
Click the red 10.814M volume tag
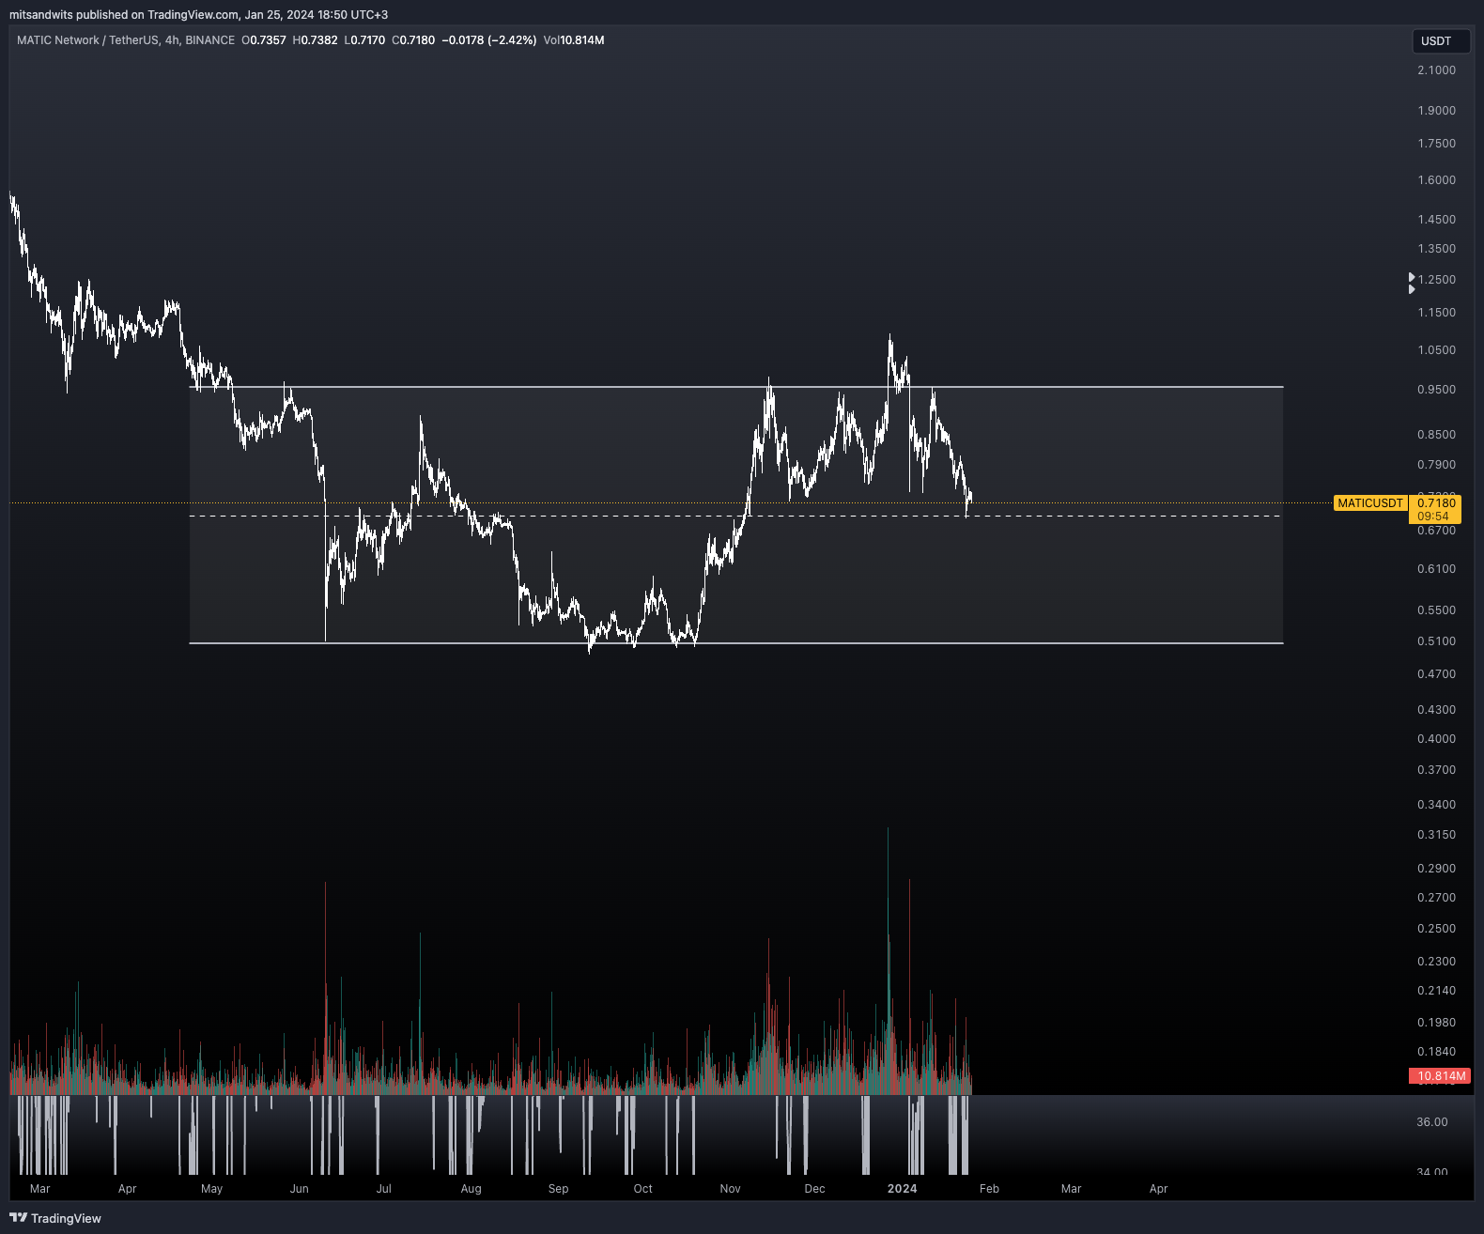click(x=1440, y=1076)
